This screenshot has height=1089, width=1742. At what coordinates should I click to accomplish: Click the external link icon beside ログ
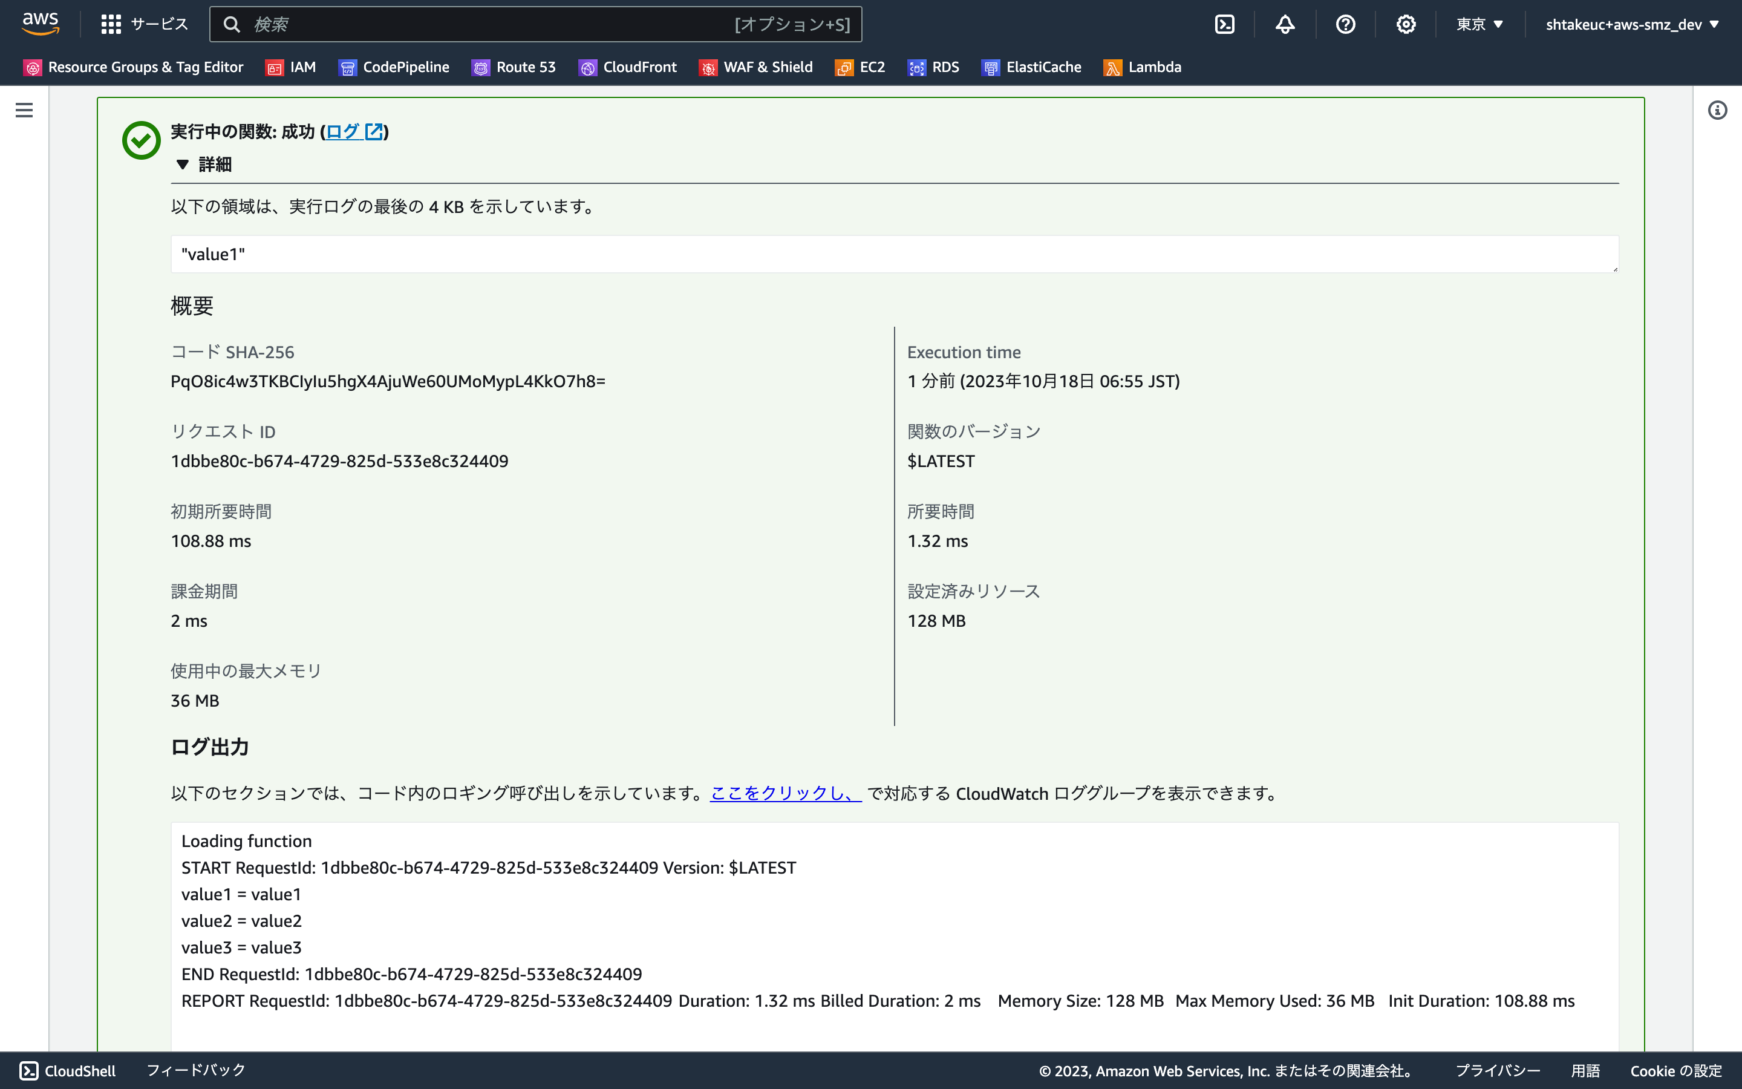[x=374, y=132]
